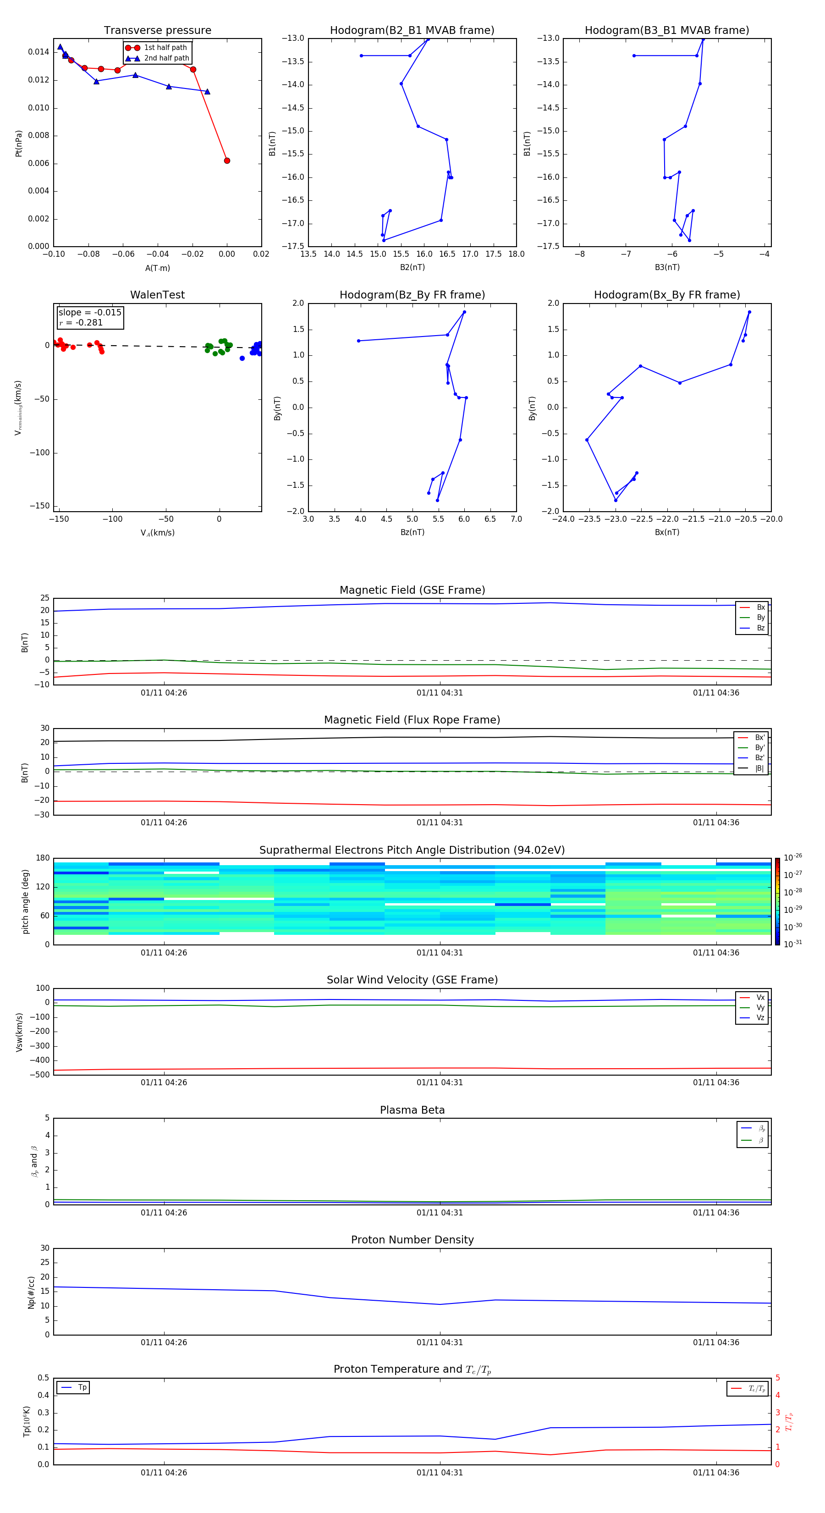The width and height of the screenshot is (825, 1513).
Task: Click the 'slope = -0.015' annotation
Action: pos(90,313)
